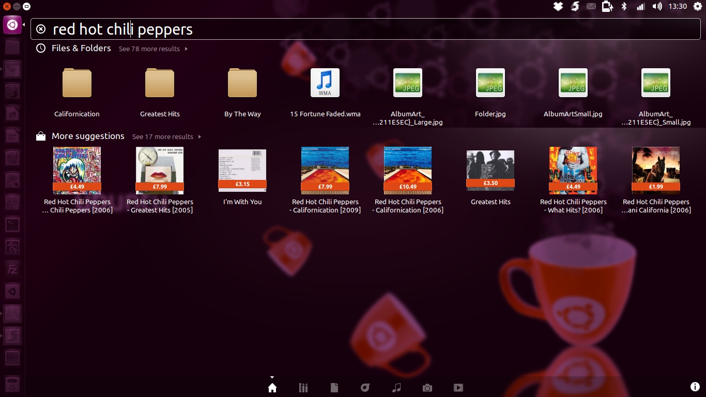Open the Photos lens camera icon
The width and height of the screenshot is (706, 397).
coord(427,388)
